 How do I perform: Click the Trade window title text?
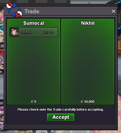point(32,11)
